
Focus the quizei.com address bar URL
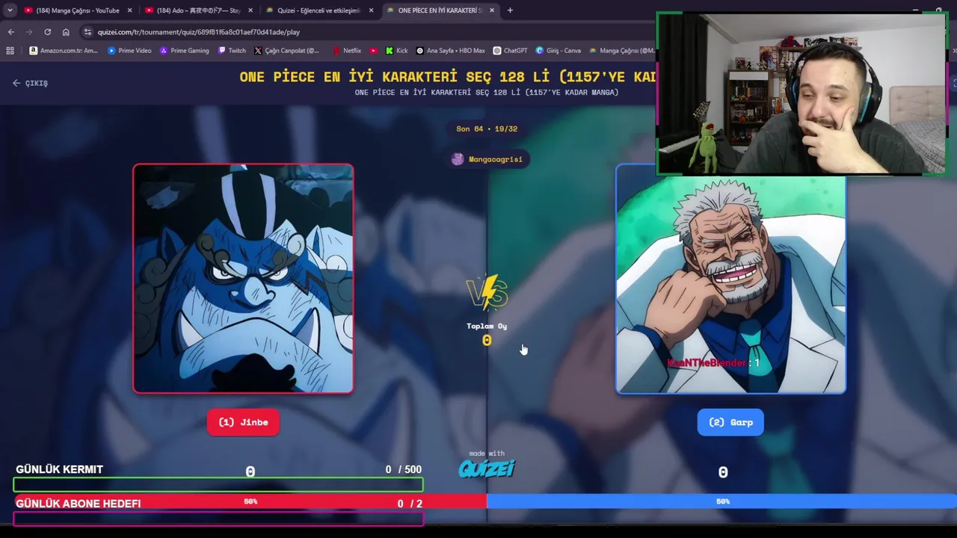199,32
